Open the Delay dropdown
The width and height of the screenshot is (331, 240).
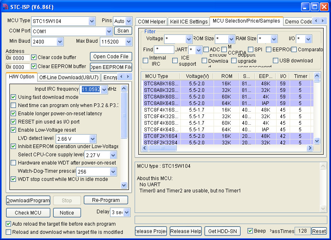(126, 212)
